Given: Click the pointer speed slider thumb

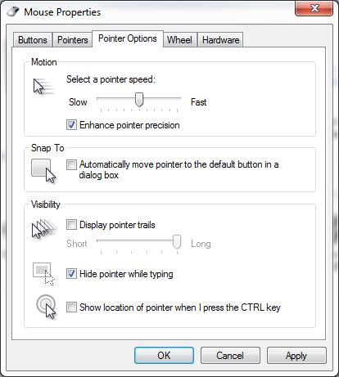Looking at the screenshot, I should (139, 100).
